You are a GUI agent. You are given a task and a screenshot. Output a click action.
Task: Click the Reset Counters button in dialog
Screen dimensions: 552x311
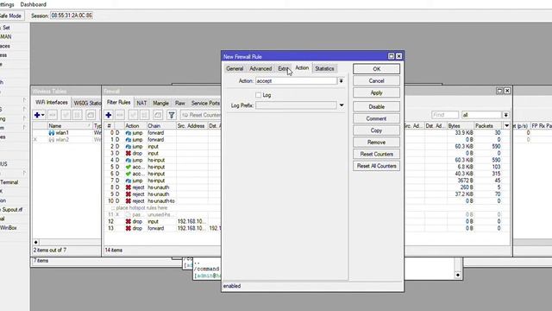point(376,154)
